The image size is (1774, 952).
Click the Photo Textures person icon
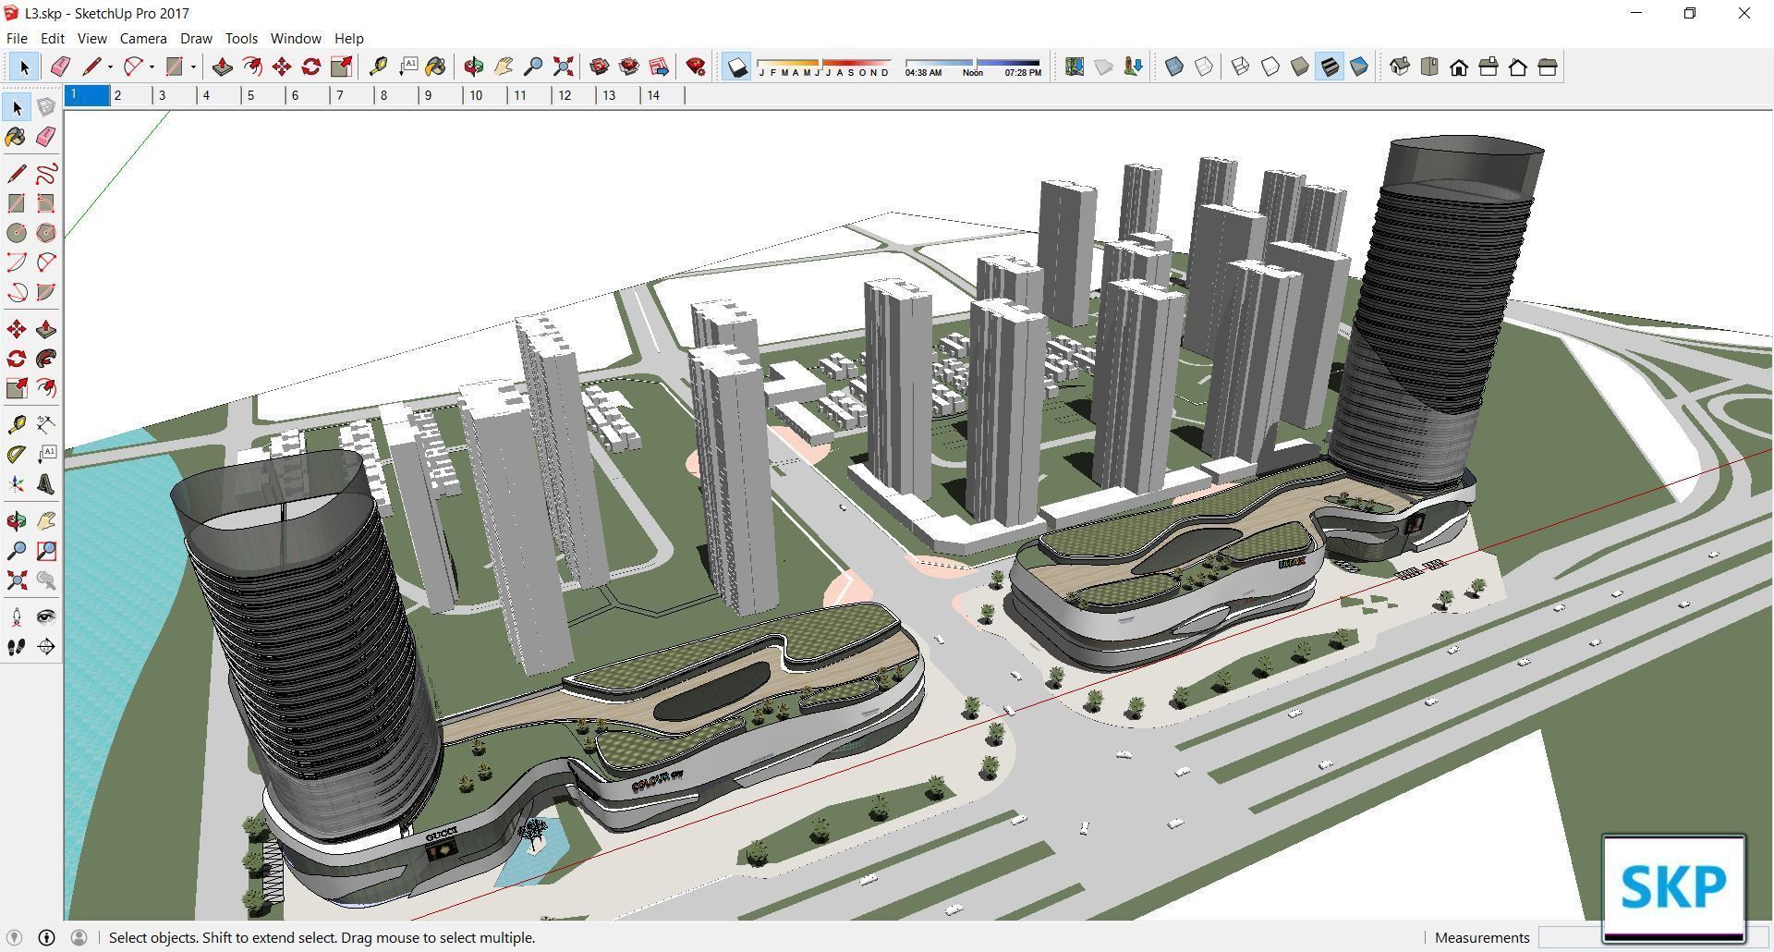pyautogui.click(x=1134, y=67)
